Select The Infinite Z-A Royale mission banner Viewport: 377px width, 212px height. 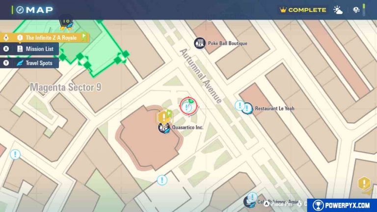pos(49,37)
